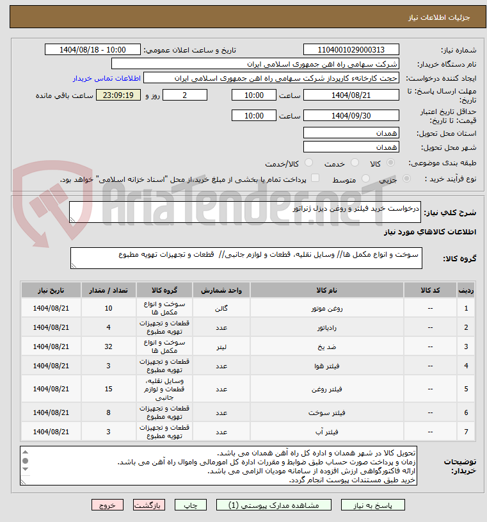Click the توضیحات خریدار notes text box
487x522 pixels.
coord(218,466)
